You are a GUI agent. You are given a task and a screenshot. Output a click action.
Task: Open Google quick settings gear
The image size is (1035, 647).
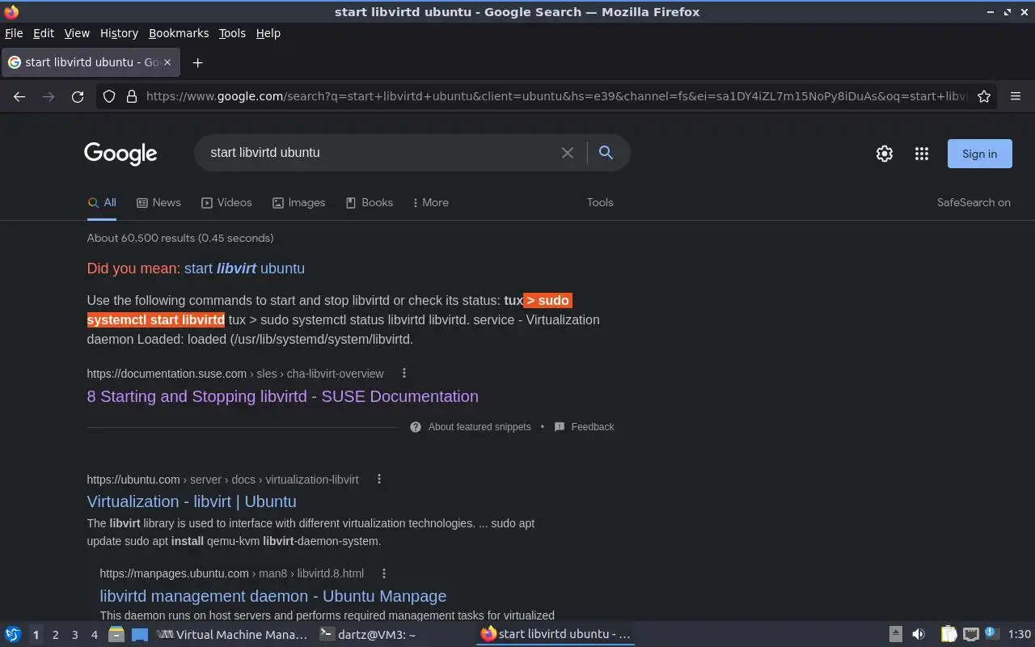pos(885,154)
